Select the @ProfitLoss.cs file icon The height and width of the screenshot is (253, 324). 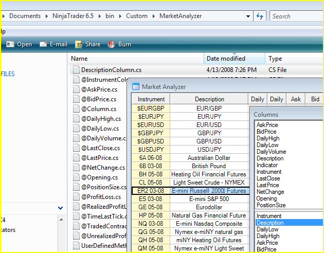pos(76,196)
